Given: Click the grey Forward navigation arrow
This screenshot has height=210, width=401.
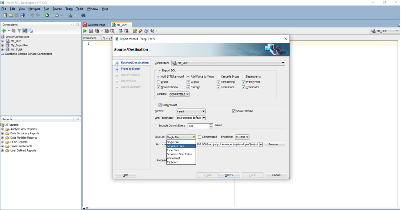Looking at the screenshot, I should pyautogui.click(x=57, y=15).
